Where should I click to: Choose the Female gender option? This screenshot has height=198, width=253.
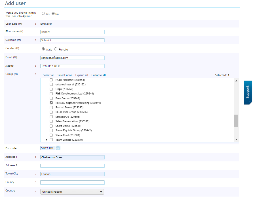[x=56, y=49]
